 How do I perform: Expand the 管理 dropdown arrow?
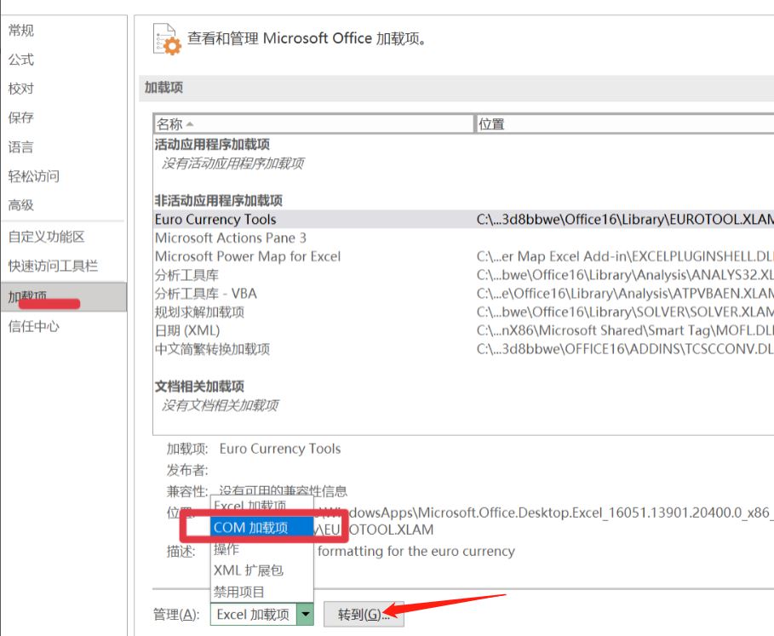click(x=306, y=614)
